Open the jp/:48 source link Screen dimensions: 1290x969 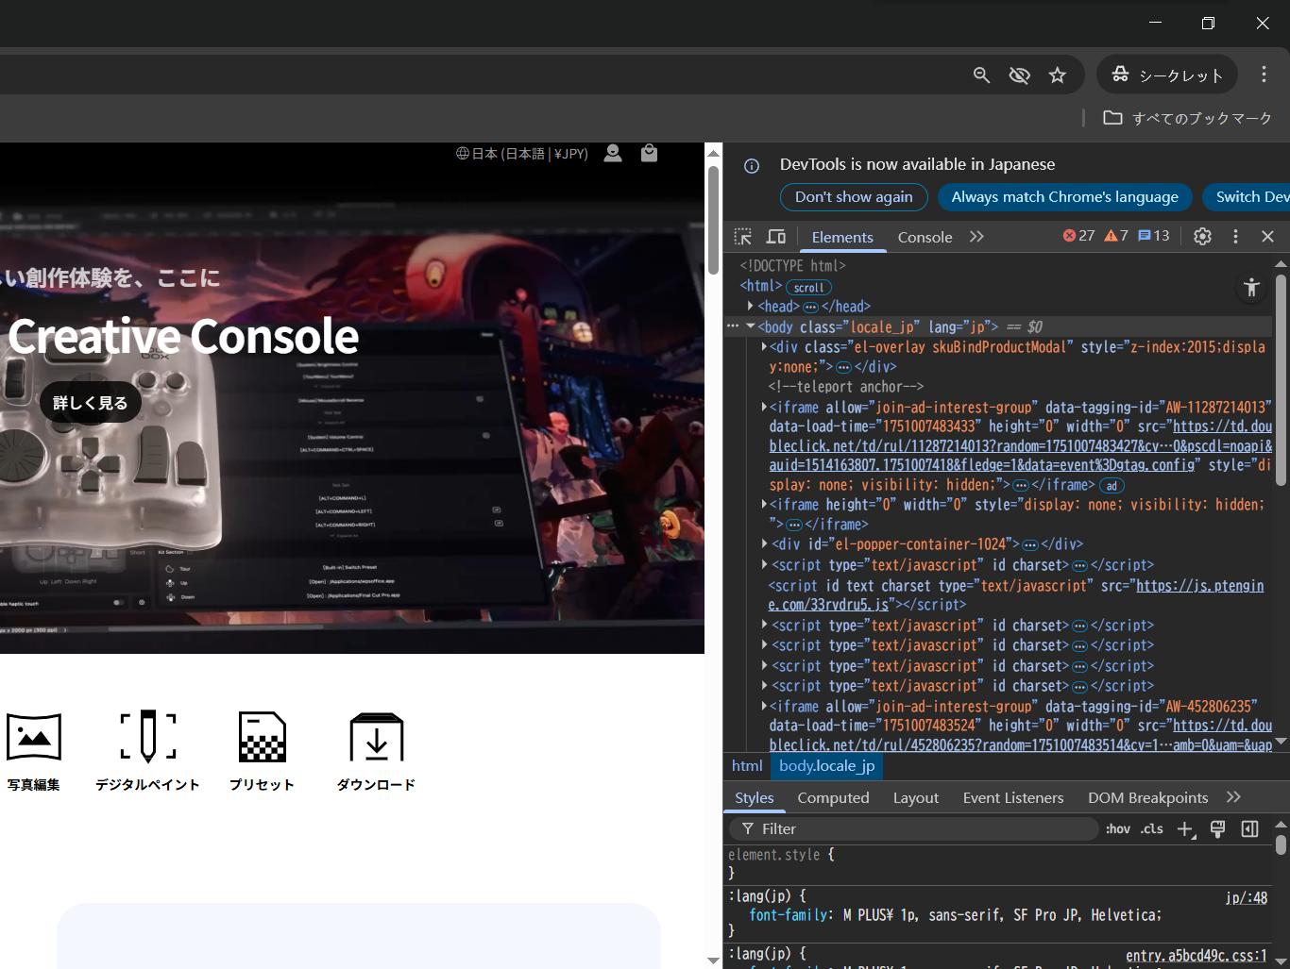tap(1247, 897)
